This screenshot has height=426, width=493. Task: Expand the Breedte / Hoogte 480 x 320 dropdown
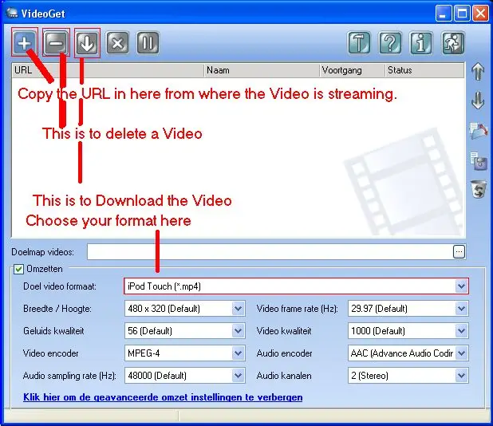[x=238, y=309]
